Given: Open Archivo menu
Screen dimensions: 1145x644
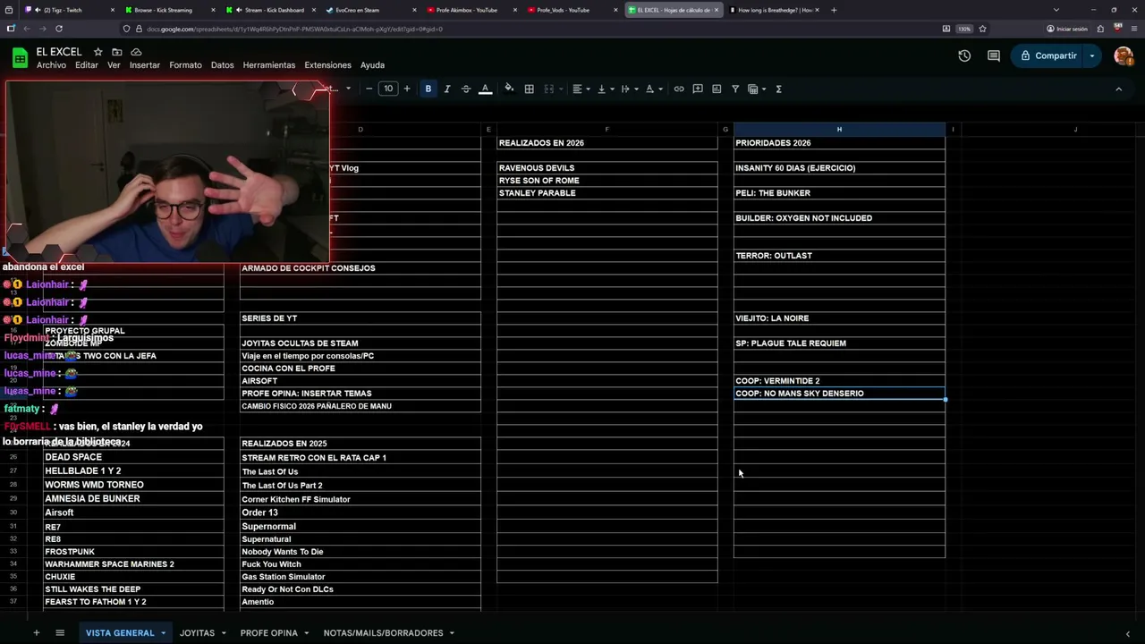Looking at the screenshot, I should click(51, 65).
